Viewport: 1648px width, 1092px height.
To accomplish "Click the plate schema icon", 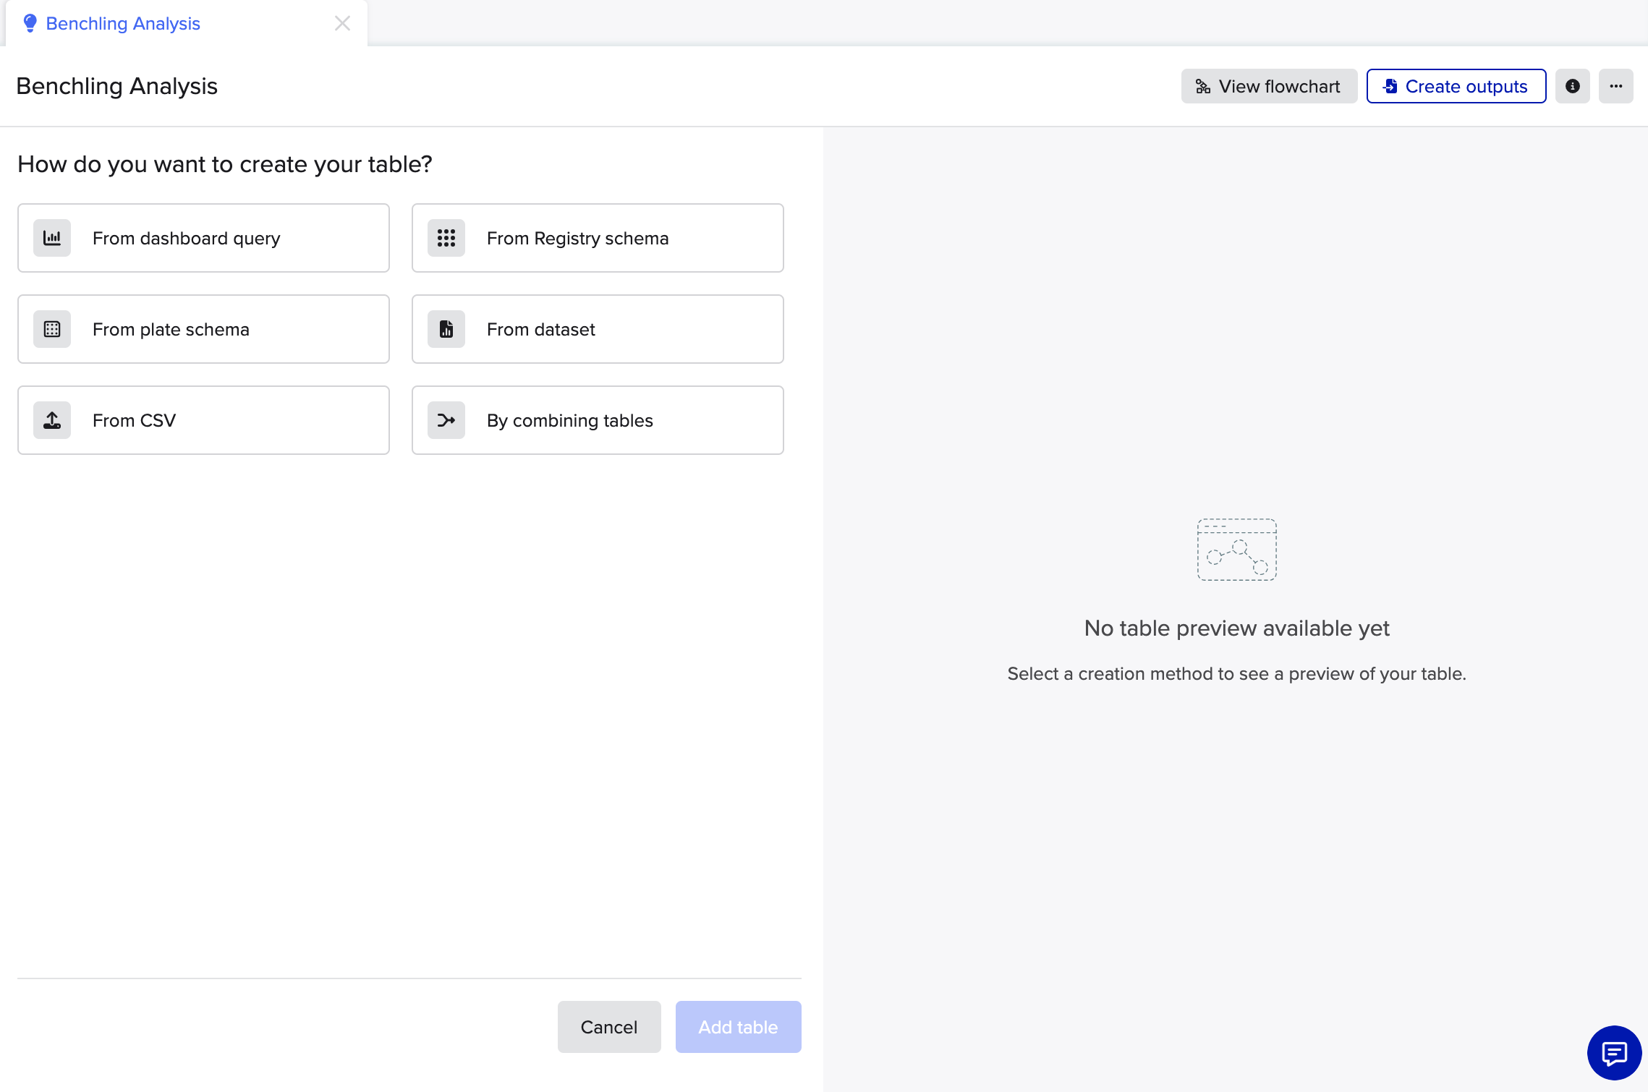I will (52, 329).
